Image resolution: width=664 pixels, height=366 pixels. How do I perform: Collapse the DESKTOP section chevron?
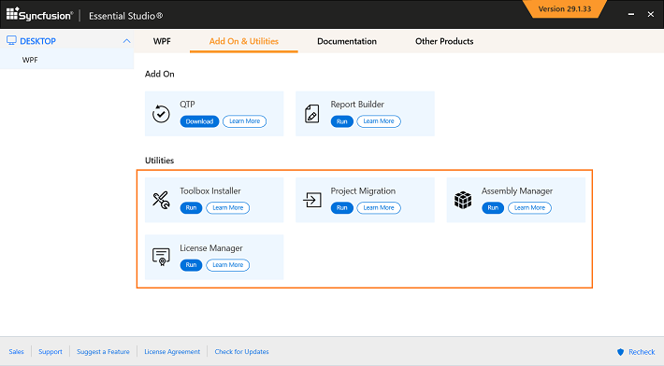(126, 41)
